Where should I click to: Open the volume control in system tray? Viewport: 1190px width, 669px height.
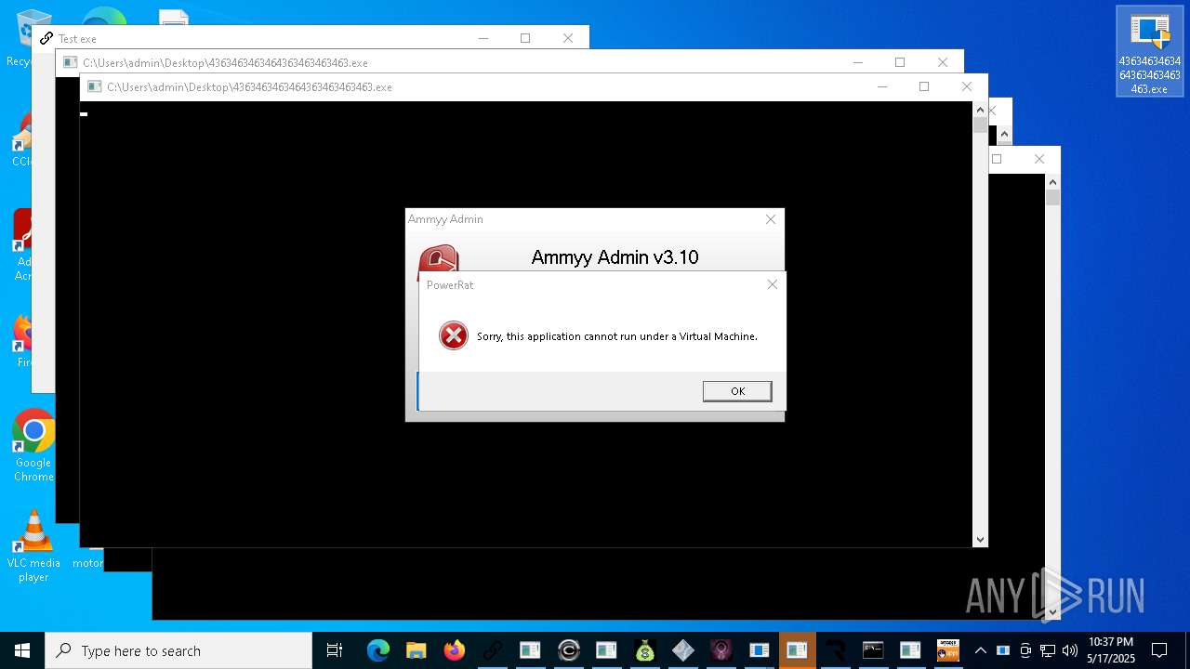click(x=1070, y=650)
